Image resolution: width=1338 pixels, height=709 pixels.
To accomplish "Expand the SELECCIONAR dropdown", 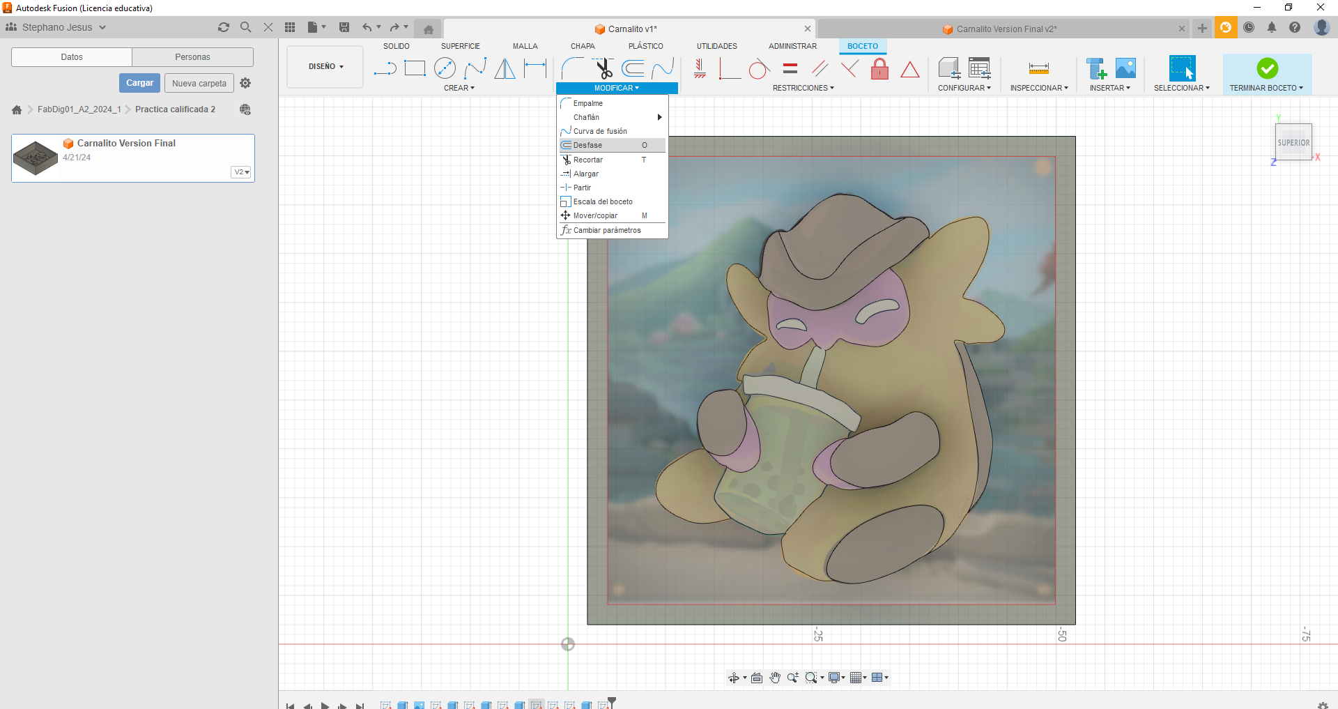I will [x=1181, y=88].
